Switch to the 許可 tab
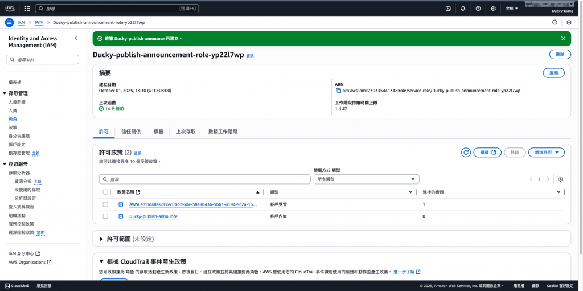This screenshot has height=291, width=583. (x=104, y=132)
